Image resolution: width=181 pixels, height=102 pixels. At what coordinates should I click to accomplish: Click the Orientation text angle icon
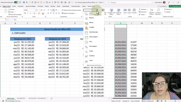(x=57, y=10)
